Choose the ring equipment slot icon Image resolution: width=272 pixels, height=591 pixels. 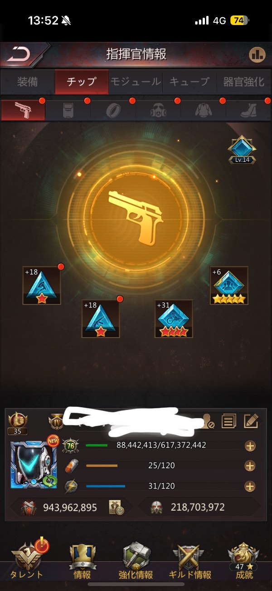click(x=112, y=110)
